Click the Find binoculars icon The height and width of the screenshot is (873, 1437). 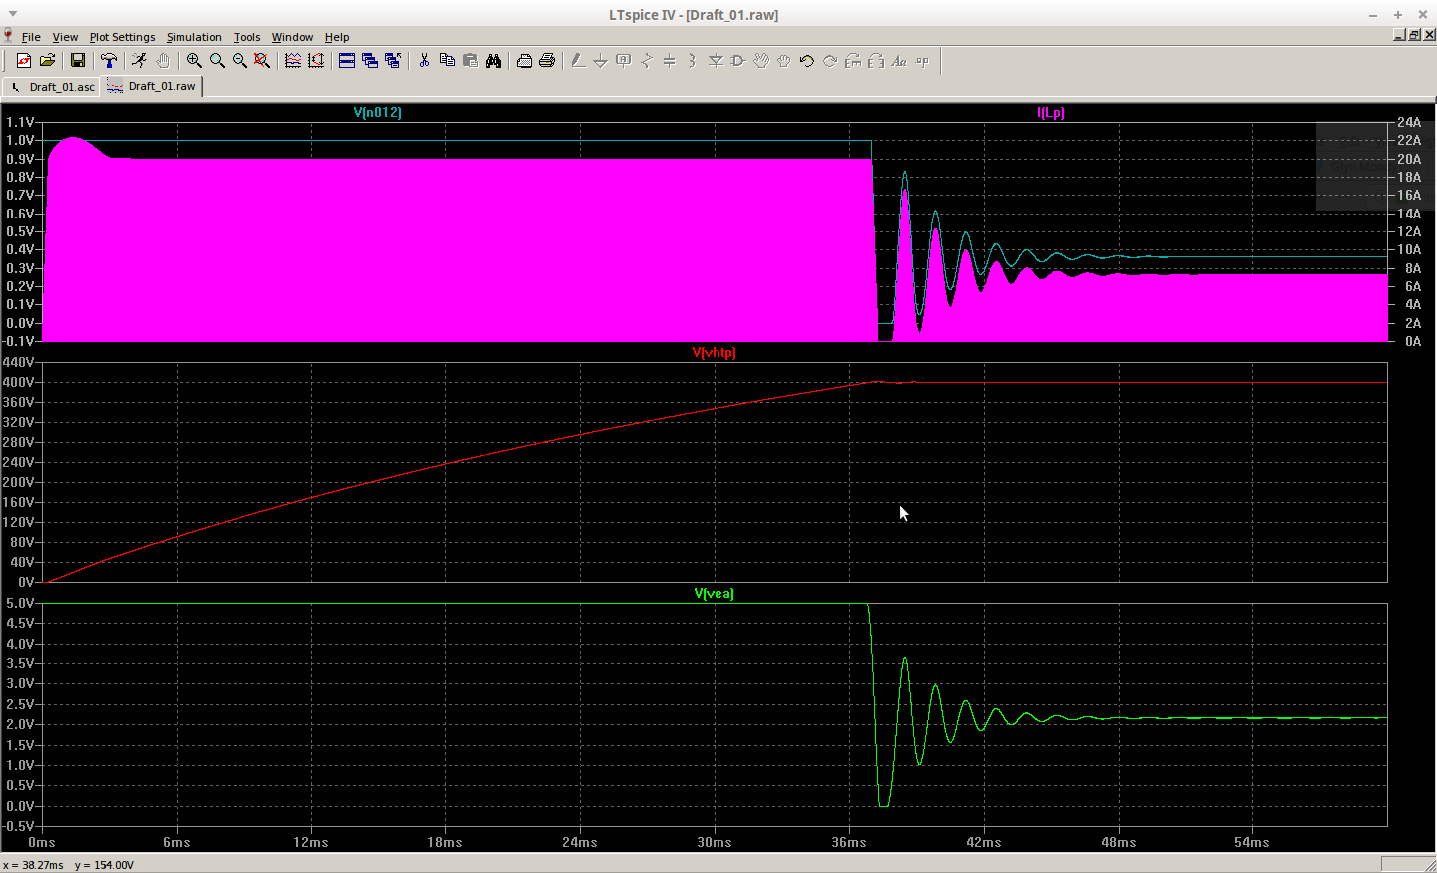493,61
